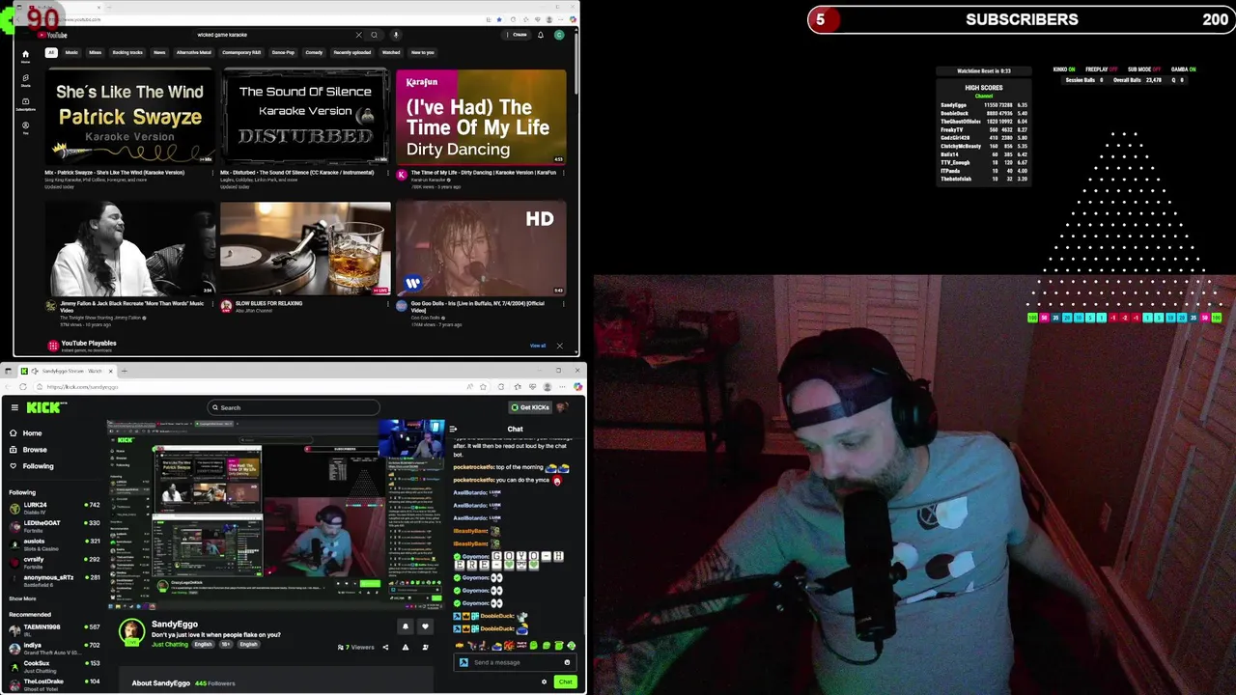Open a new tab in the Kick browser
Screen dimensions: 1236x695
coord(124,371)
